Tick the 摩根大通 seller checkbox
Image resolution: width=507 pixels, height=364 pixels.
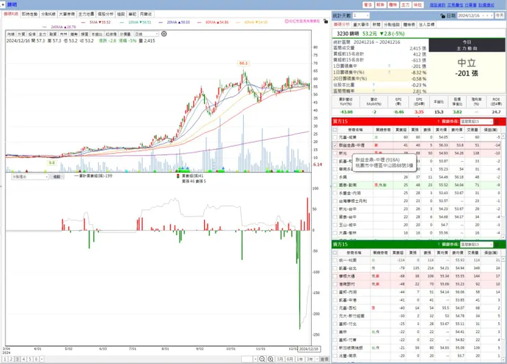point(335,276)
